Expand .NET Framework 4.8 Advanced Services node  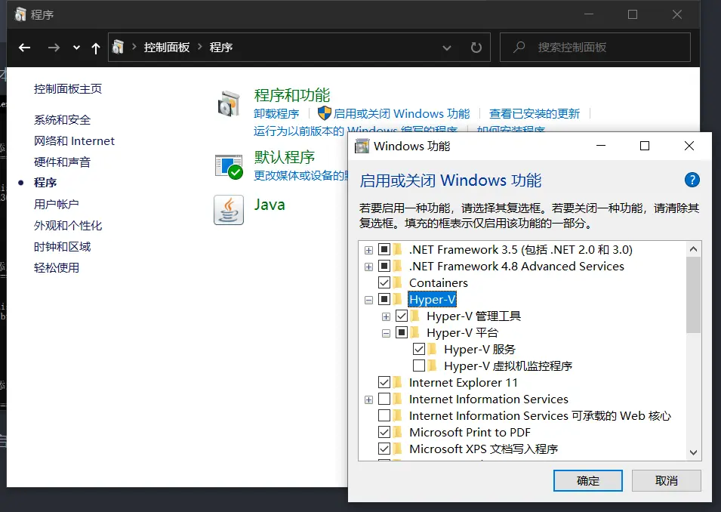(368, 267)
